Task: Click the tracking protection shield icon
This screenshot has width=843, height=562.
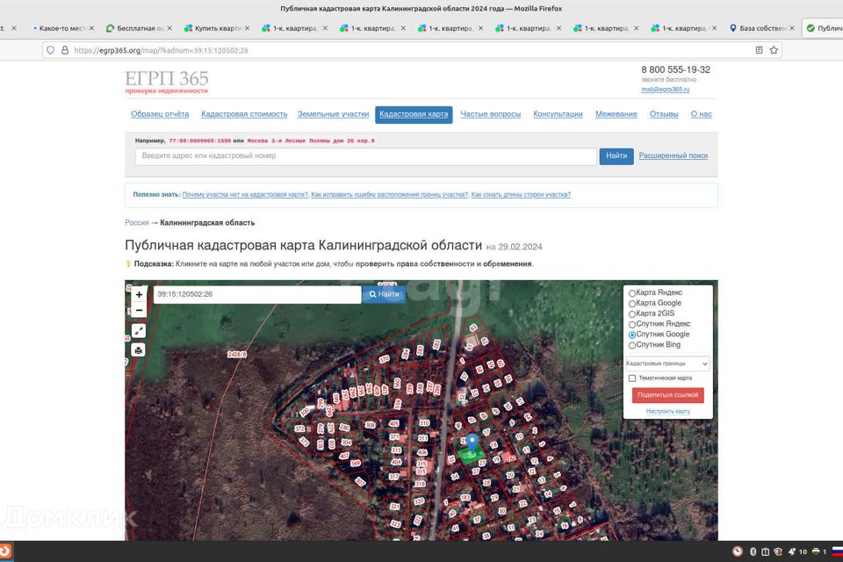Action: (50, 50)
